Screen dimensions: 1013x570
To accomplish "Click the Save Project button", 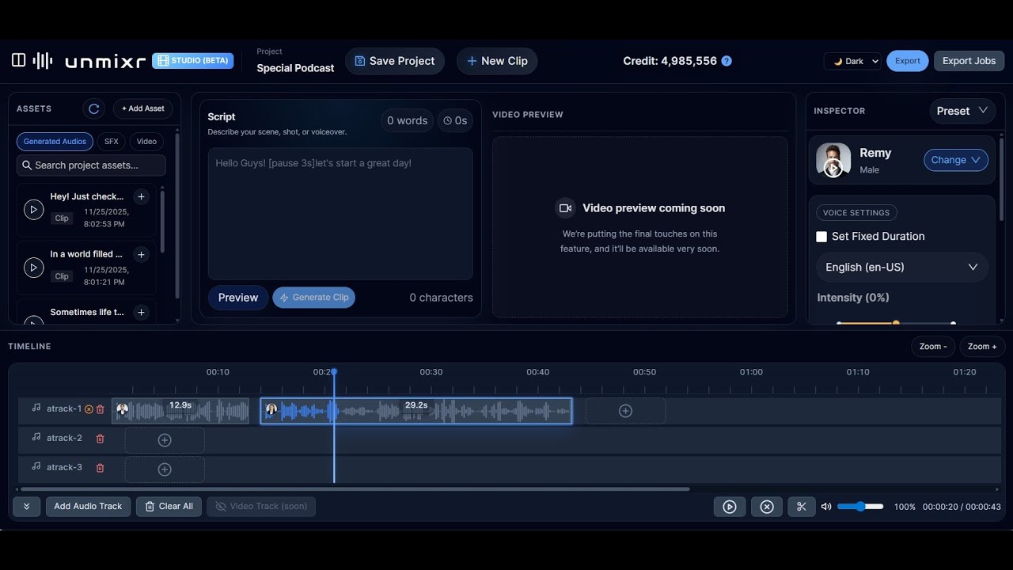I will [x=395, y=61].
